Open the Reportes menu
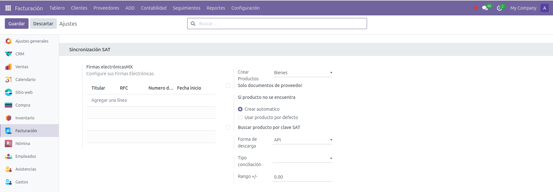 coord(215,8)
